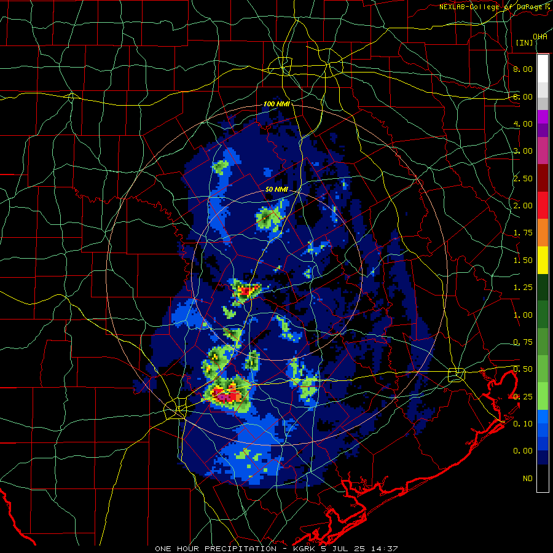Screen dimensions: 553x553
Task: Click the magenta core of the heaviest storm cell
Action: pos(223,398)
